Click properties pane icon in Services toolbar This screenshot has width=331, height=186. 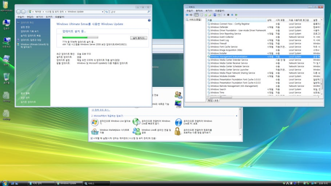[x=219, y=15]
